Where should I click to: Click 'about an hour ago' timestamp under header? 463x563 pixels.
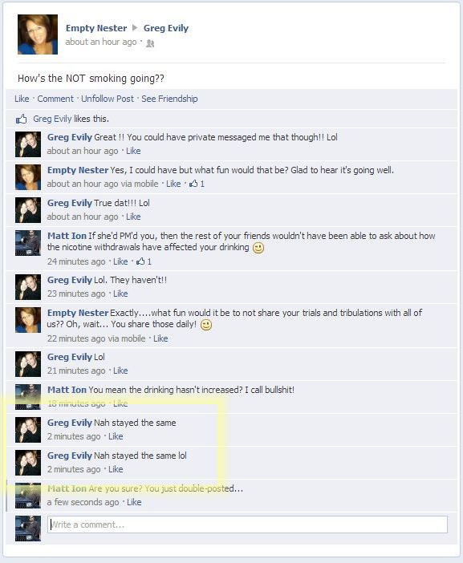tap(101, 42)
